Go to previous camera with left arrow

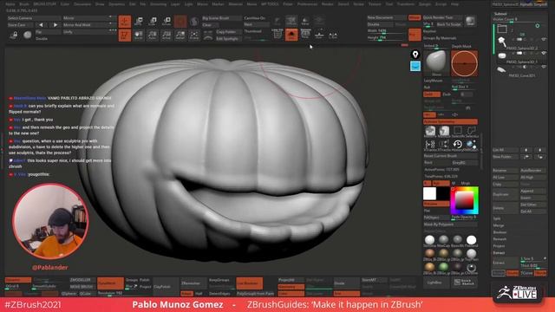point(41,25)
